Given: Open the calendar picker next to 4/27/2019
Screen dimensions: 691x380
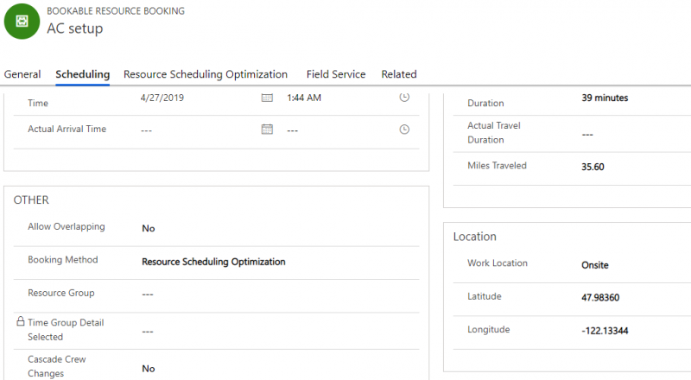Looking at the screenshot, I should click(x=267, y=98).
